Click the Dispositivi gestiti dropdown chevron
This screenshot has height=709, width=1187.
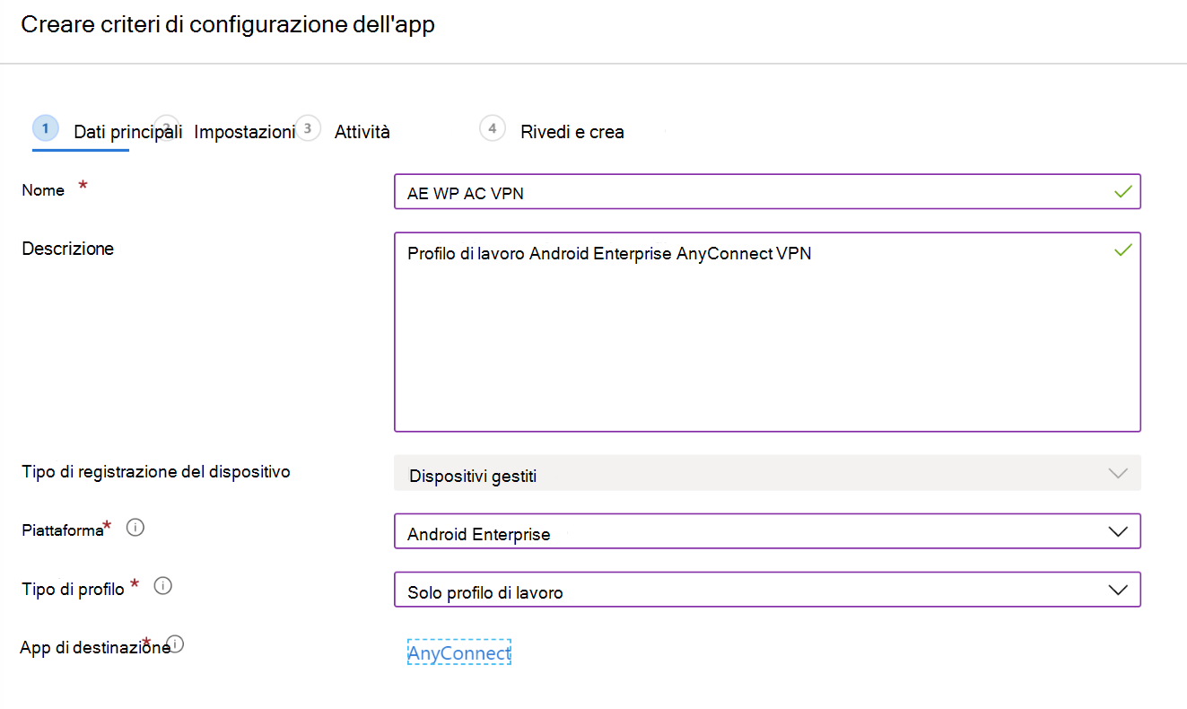[x=1118, y=473]
